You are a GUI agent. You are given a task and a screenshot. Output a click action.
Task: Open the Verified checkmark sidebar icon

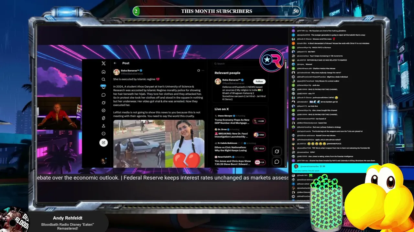[103, 111]
